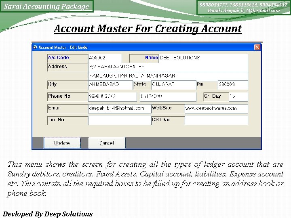Screen dimensions: 291x218
Task: Click the State label
Action: (x=140, y=84)
